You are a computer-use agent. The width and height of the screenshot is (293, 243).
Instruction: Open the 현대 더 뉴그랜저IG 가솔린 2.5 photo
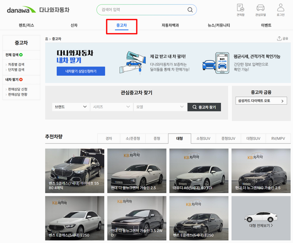pos(261,171)
